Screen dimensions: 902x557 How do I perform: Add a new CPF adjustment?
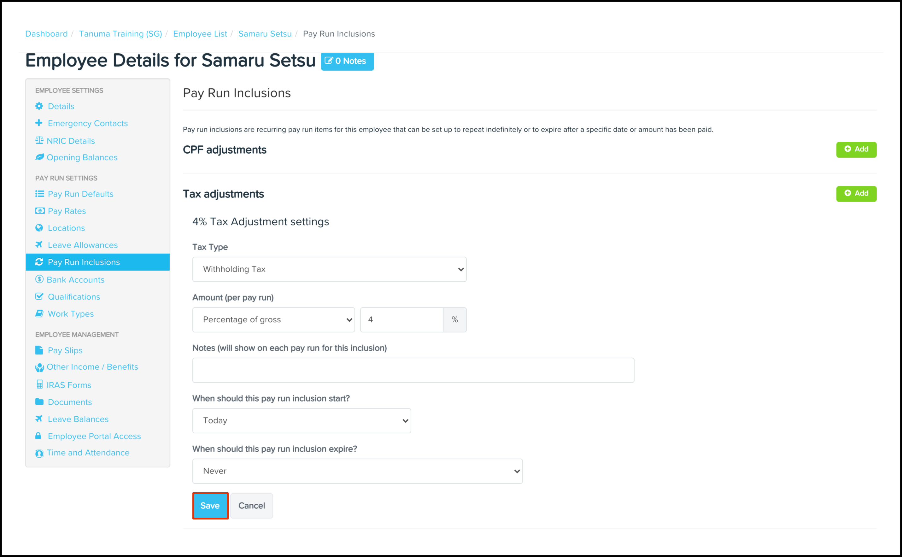pos(856,150)
